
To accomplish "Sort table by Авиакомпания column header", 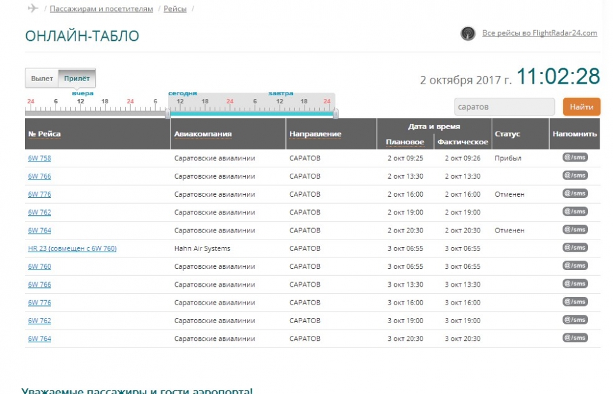I will pos(203,134).
